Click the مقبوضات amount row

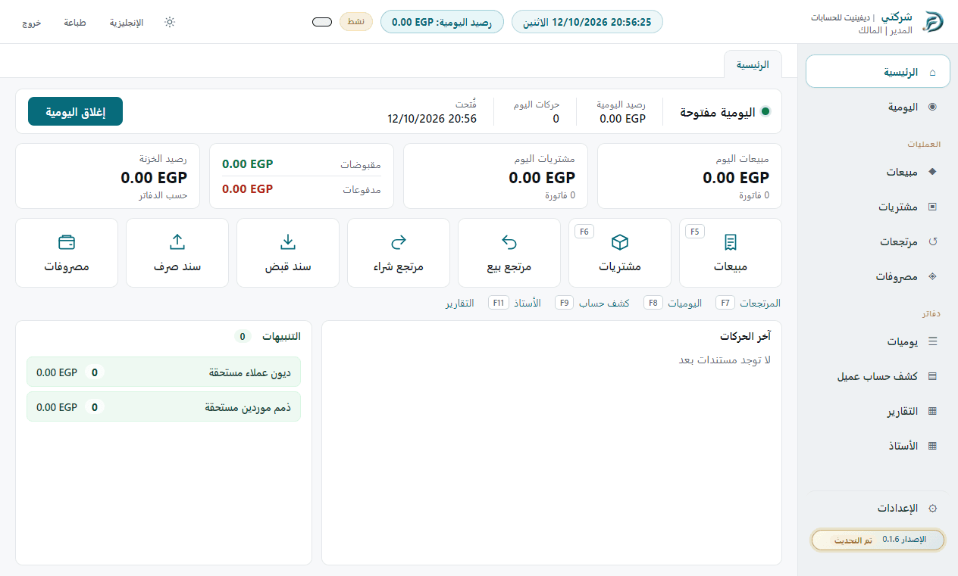pos(302,164)
